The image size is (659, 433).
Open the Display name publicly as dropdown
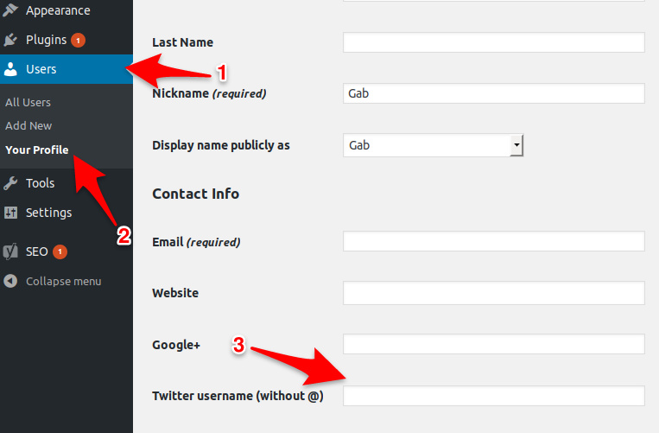pyautogui.click(x=433, y=145)
